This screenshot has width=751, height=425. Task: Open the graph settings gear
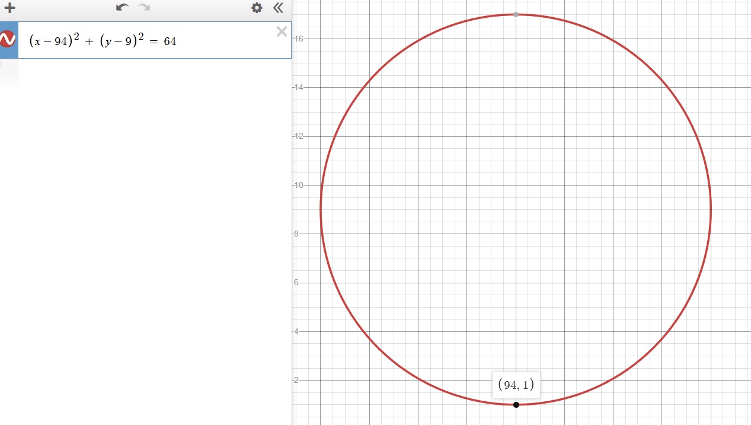click(x=257, y=8)
